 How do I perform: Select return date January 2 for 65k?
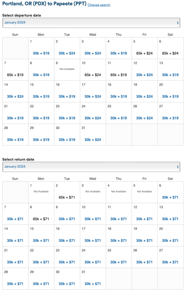[x=67, y=197]
